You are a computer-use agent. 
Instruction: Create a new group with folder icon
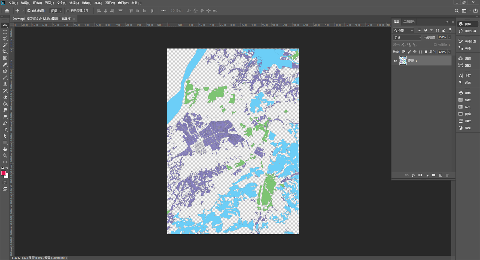click(434, 175)
